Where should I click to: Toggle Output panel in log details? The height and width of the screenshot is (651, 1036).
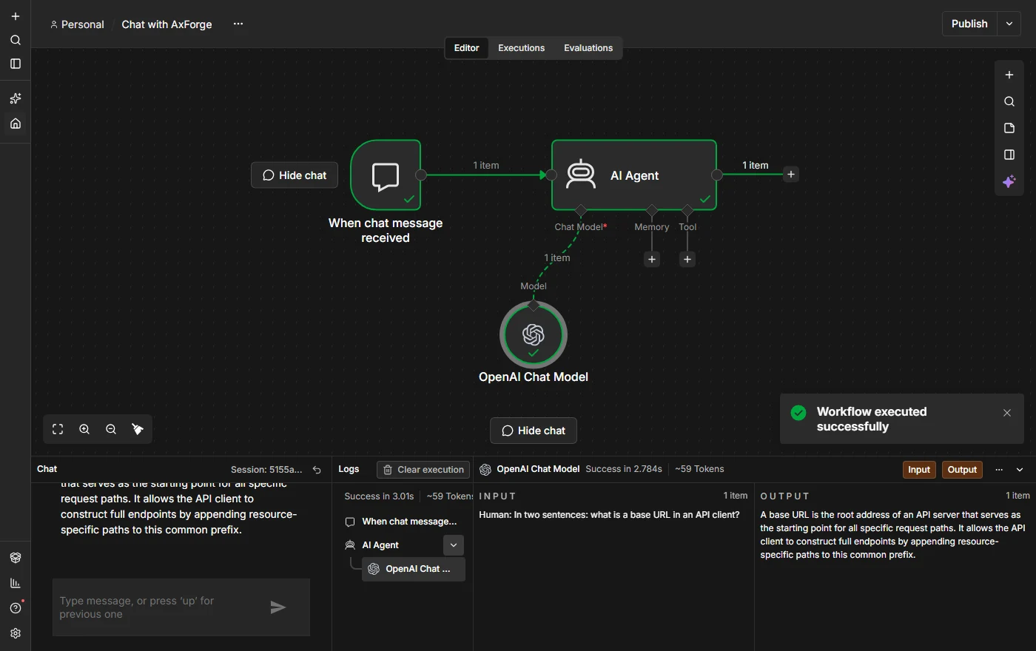(x=962, y=470)
